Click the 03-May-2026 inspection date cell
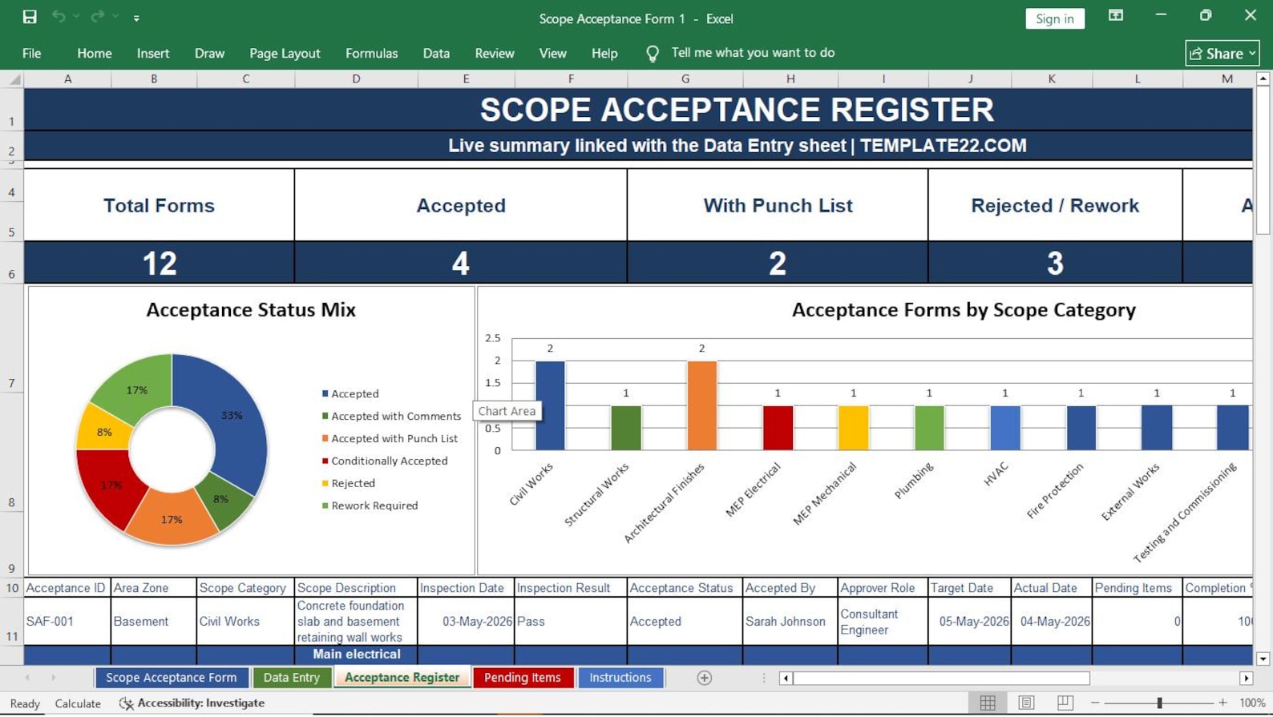 (466, 622)
